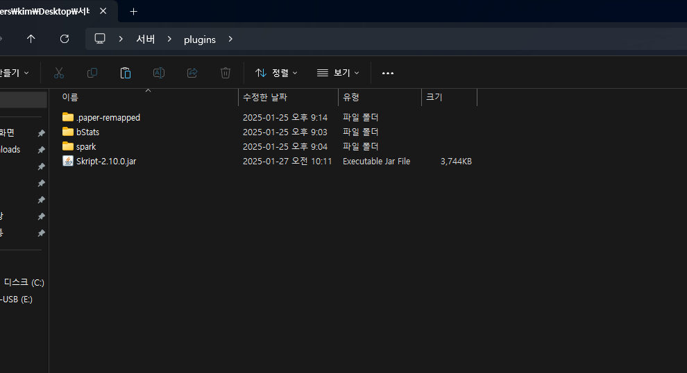Click the Paste clipboard icon
This screenshot has height=373, width=687.
(126, 73)
